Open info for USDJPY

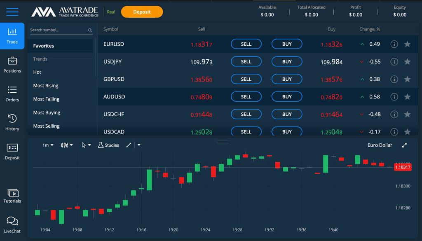coord(394,62)
